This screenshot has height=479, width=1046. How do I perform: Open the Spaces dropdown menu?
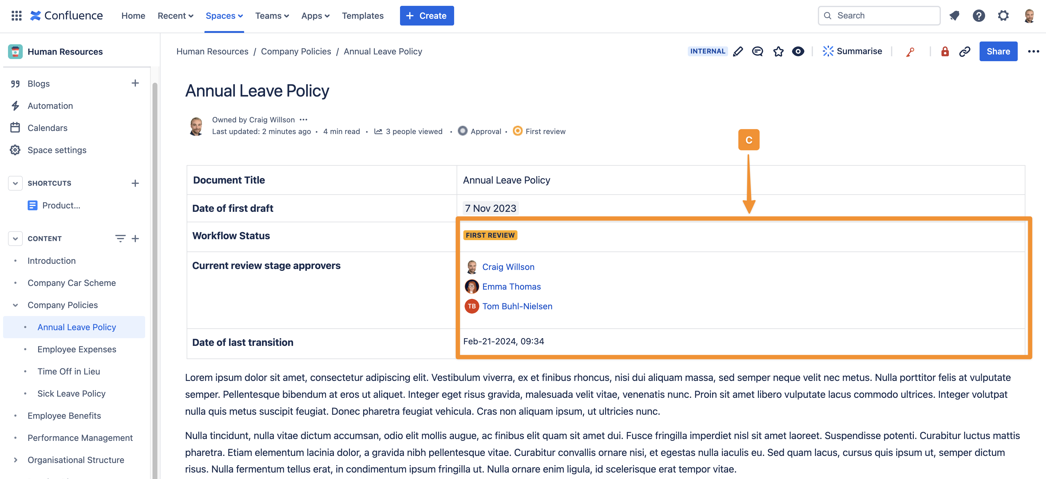coord(224,16)
